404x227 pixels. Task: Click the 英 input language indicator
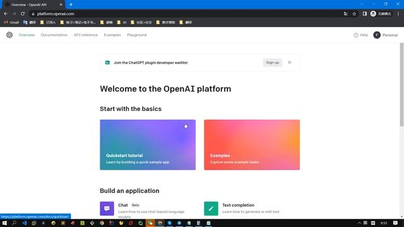(x=365, y=223)
